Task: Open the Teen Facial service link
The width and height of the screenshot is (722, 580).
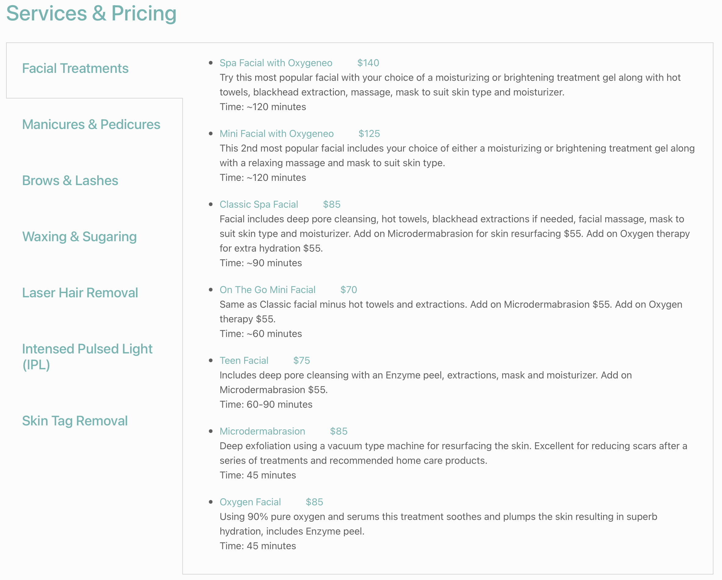Action: 244,360
